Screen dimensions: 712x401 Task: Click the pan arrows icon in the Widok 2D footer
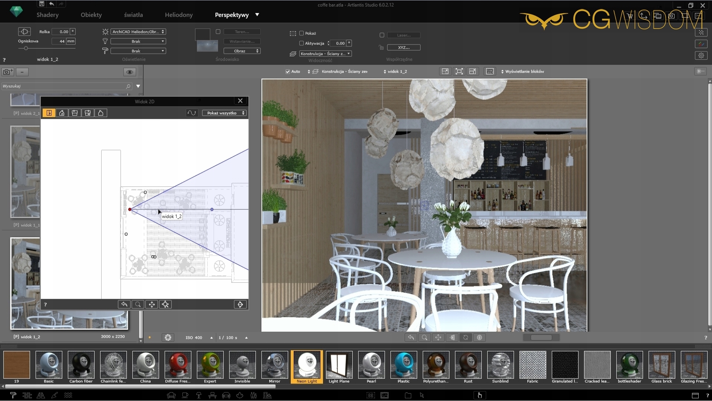(x=152, y=305)
